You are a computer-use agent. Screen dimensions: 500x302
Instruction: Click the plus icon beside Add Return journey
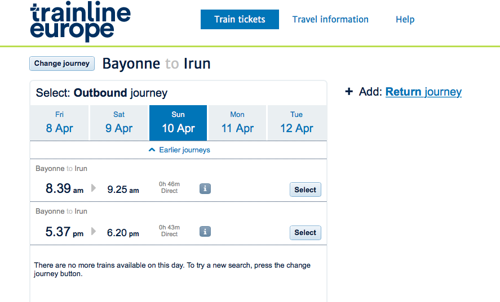[349, 92]
